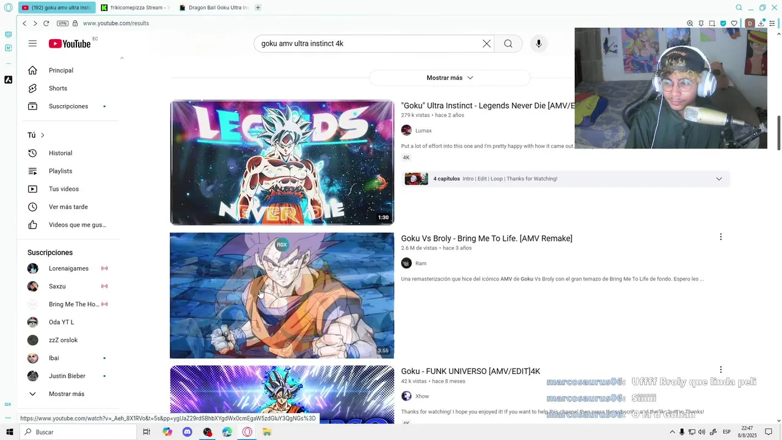The height and width of the screenshot is (440, 782).
Task: Click the Buscar taskbar search box
Action: (x=78, y=432)
